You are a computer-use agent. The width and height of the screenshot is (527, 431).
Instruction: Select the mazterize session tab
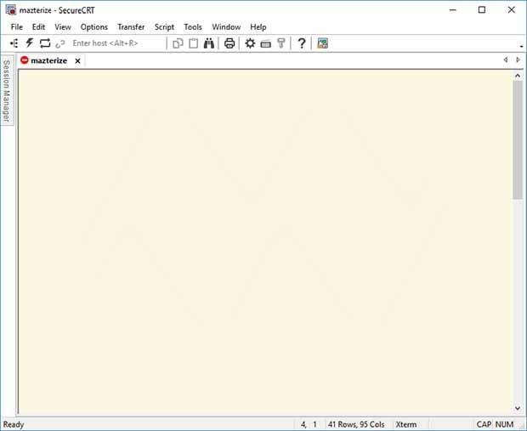tap(48, 61)
